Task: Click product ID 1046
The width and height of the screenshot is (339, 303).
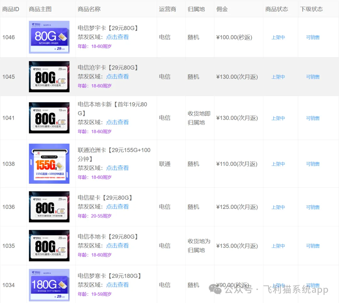Action: click(x=8, y=37)
